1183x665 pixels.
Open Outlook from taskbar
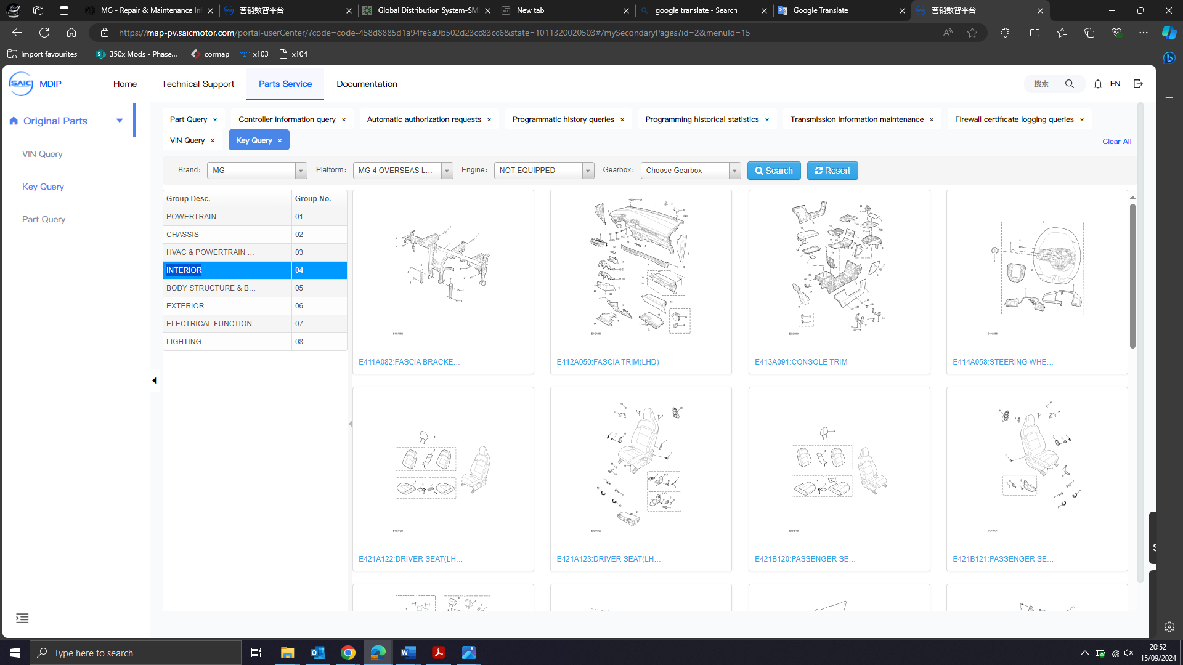tap(318, 653)
